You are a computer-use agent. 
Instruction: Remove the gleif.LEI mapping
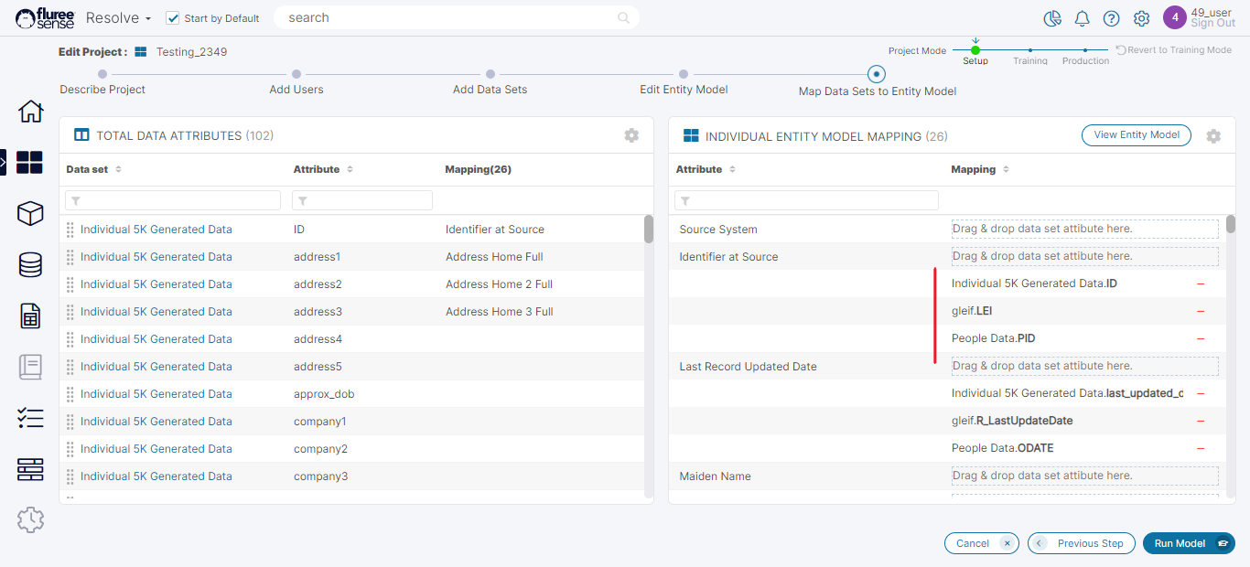pyautogui.click(x=1201, y=312)
